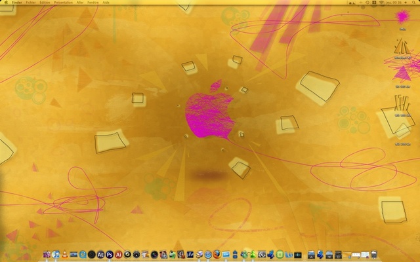Open the blue QuickTime-style Q icon in dock
Screen dimensions: 420x262
83,254
